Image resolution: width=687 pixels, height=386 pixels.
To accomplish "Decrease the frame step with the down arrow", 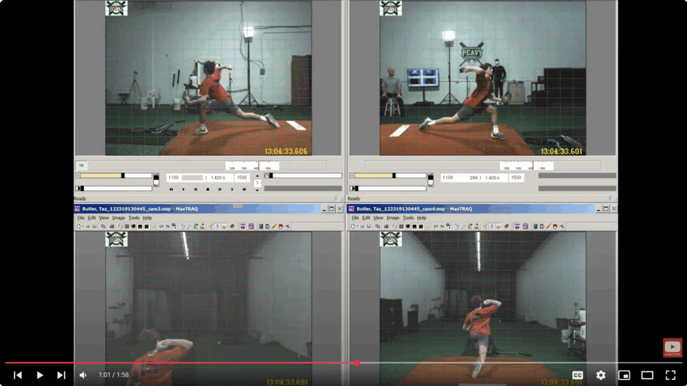I will click(x=257, y=190).
